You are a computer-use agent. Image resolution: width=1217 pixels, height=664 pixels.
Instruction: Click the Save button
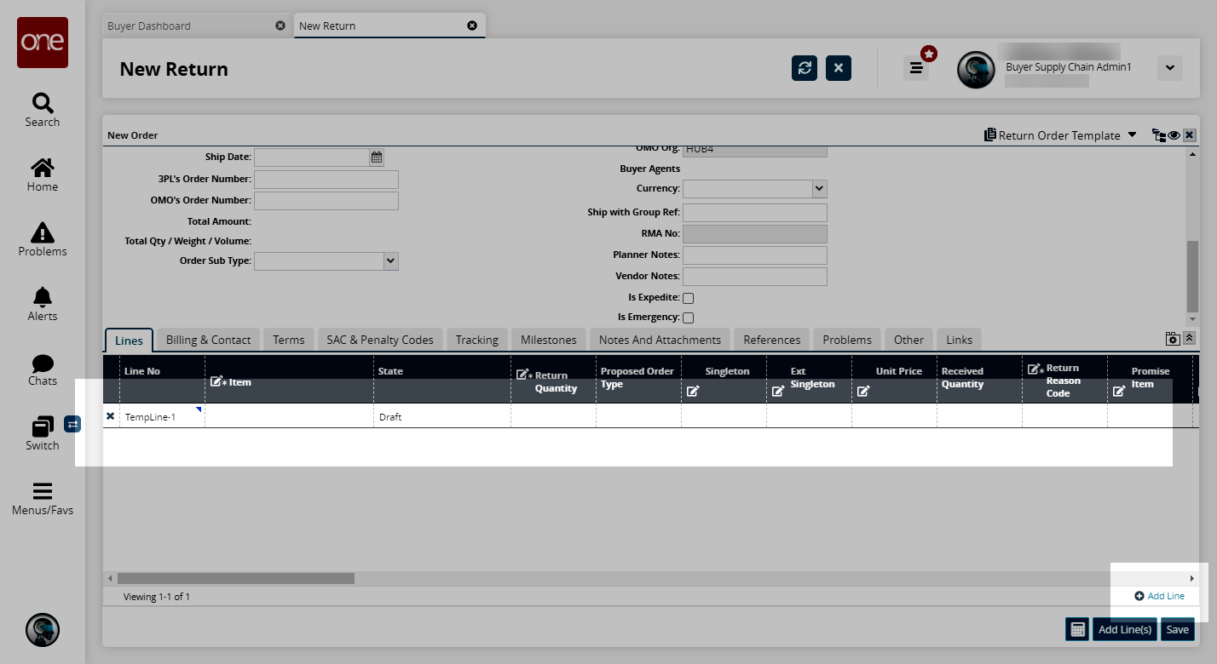tap(1177, 630)
